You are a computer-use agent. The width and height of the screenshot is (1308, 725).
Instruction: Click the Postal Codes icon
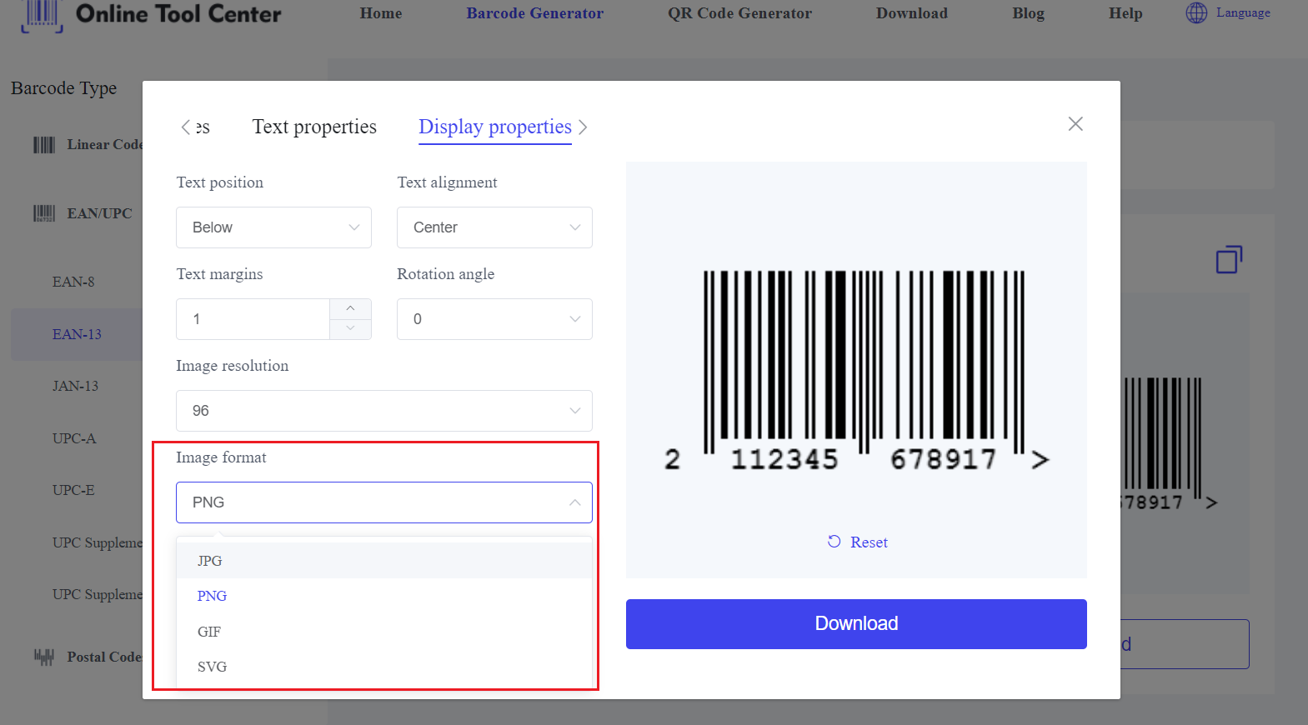pos(44,657)
